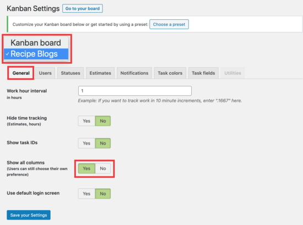Set Show task IDs to Yes
The width and height of the screenshot is (303, 225).
[86, 143]
